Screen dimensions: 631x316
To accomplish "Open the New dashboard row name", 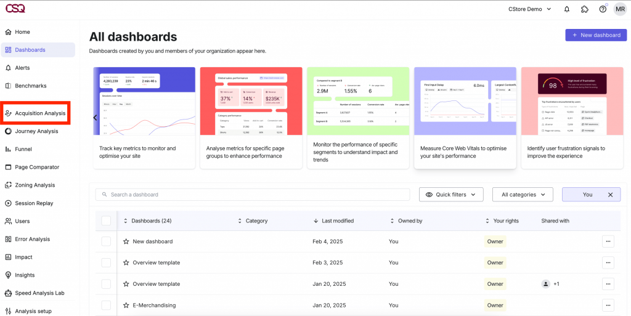I will pos(153,241).
